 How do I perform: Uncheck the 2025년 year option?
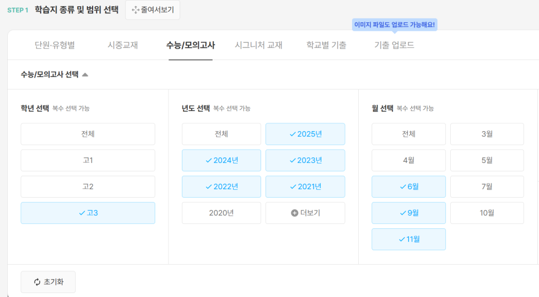pyautogui.click(x=305, y=134)
